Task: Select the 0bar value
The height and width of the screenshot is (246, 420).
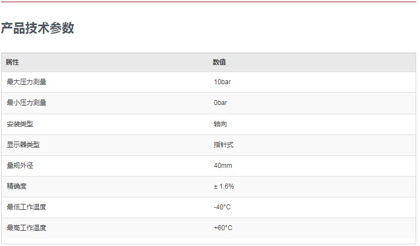Action: 220,103
